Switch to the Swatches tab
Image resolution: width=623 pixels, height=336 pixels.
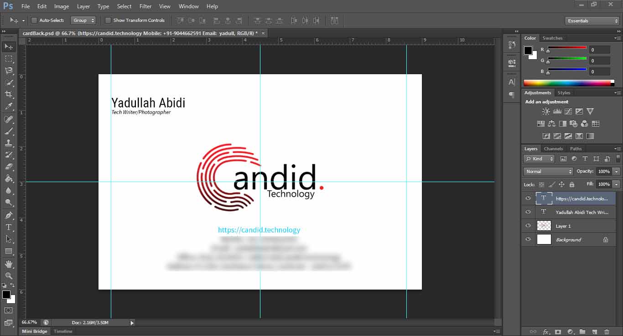tap(552, 38)
